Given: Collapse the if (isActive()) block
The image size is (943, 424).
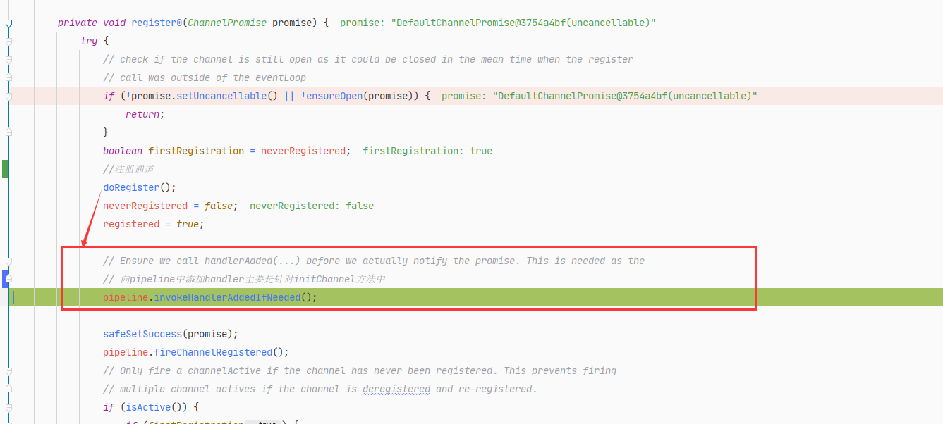Looking at the screenshot, I should pos(8,408).
